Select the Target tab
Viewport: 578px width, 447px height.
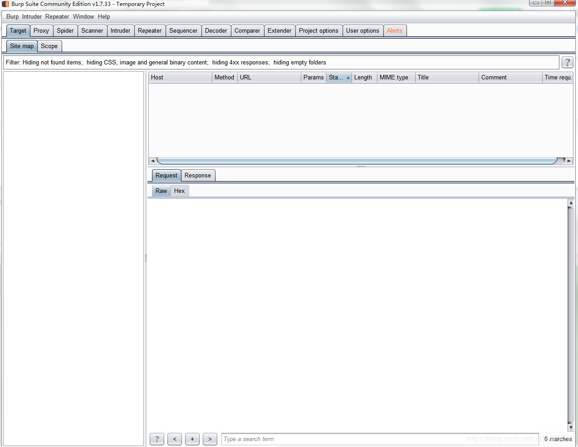pyautogui.click(x=18, y=31)
